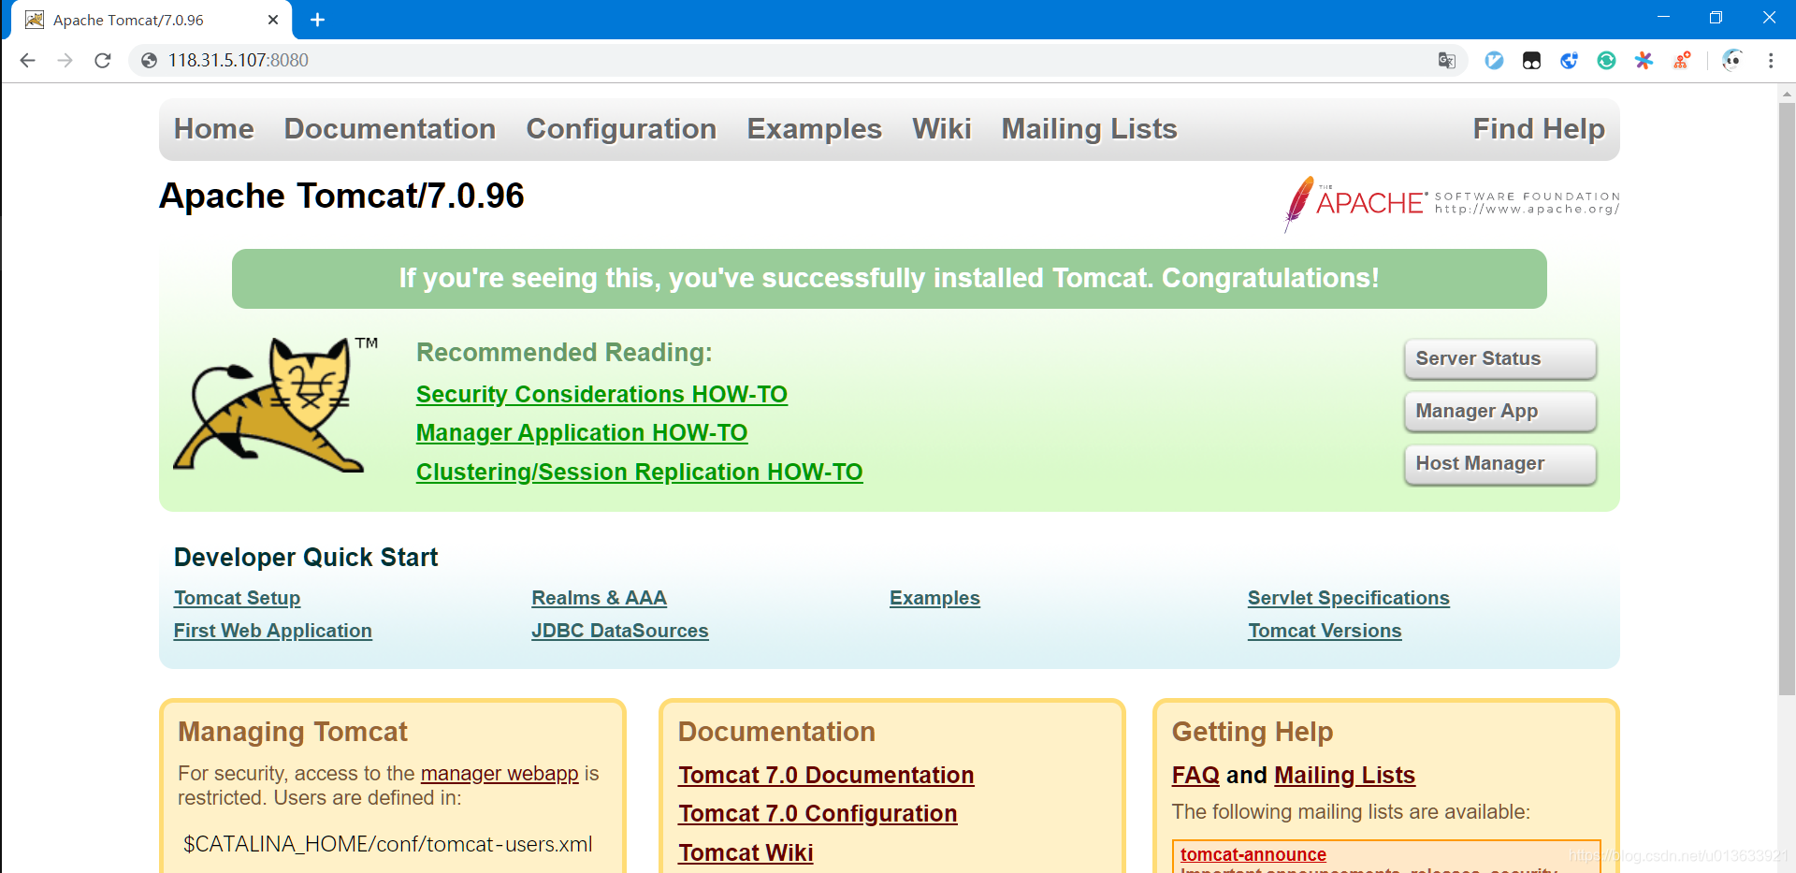
Task: Select the Apache Tomcat/7.0.96 browser tab
Action: tap(151, 20)
